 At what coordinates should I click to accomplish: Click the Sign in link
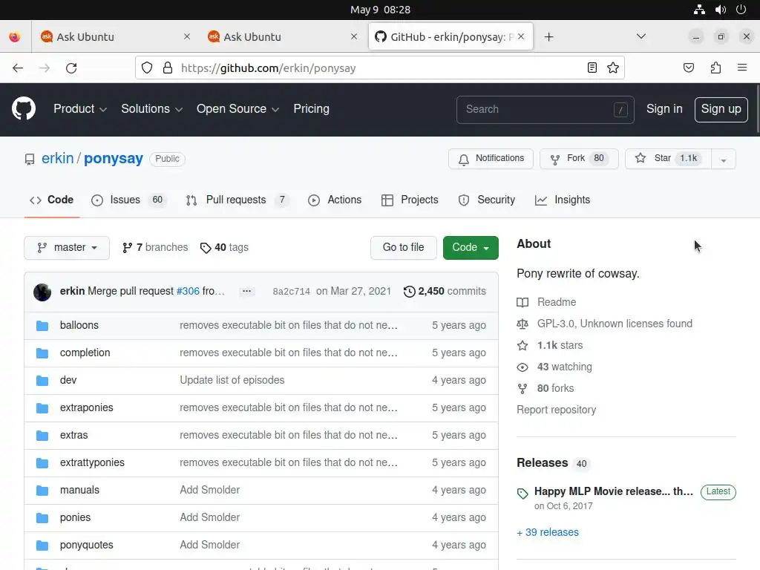[x=664, y=109]
